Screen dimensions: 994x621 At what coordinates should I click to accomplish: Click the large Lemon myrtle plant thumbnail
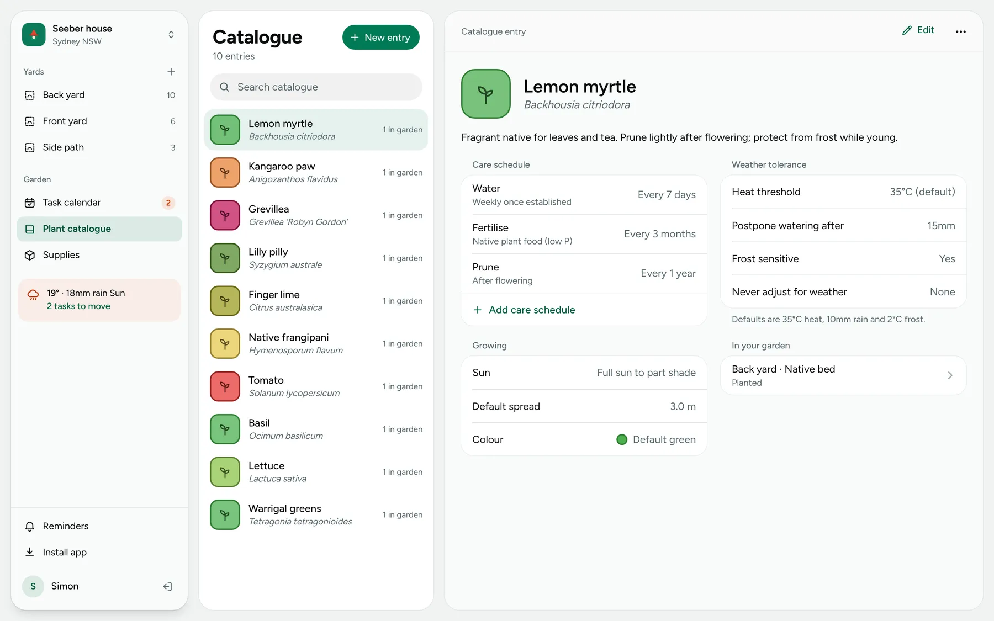(486, 94)
